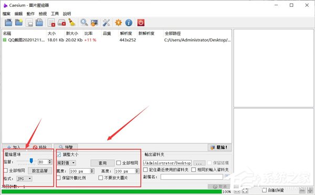
Task: Click the 壓縮! compress button
Action: (x=219, y=147)
